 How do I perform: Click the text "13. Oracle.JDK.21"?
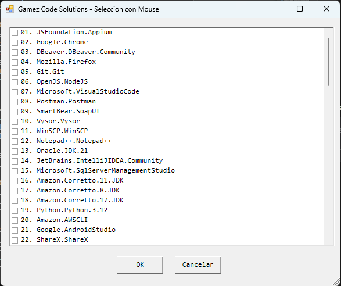pos(54,151)
